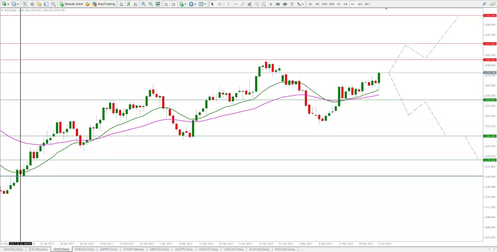The image size is (497, 252).
Task: Select the crosshair tool
Action: click(220, 4)
